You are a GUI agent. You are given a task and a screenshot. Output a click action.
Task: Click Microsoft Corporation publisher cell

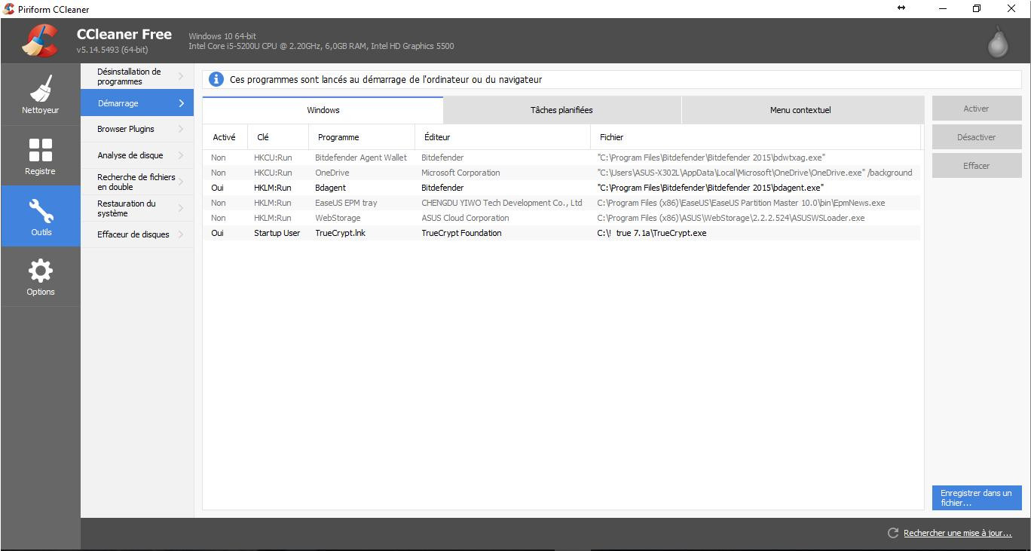(x=460, y=173)
